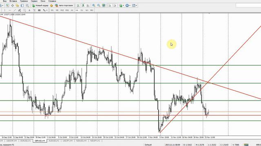Switch to M1 timeframe
This screenshot has width=261, height=146.
(52, 10)
